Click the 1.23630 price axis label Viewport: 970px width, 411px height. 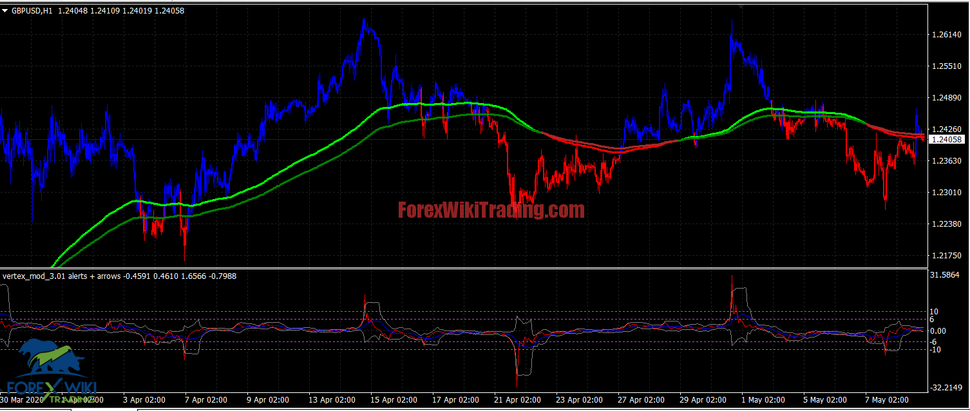(946, 161)
